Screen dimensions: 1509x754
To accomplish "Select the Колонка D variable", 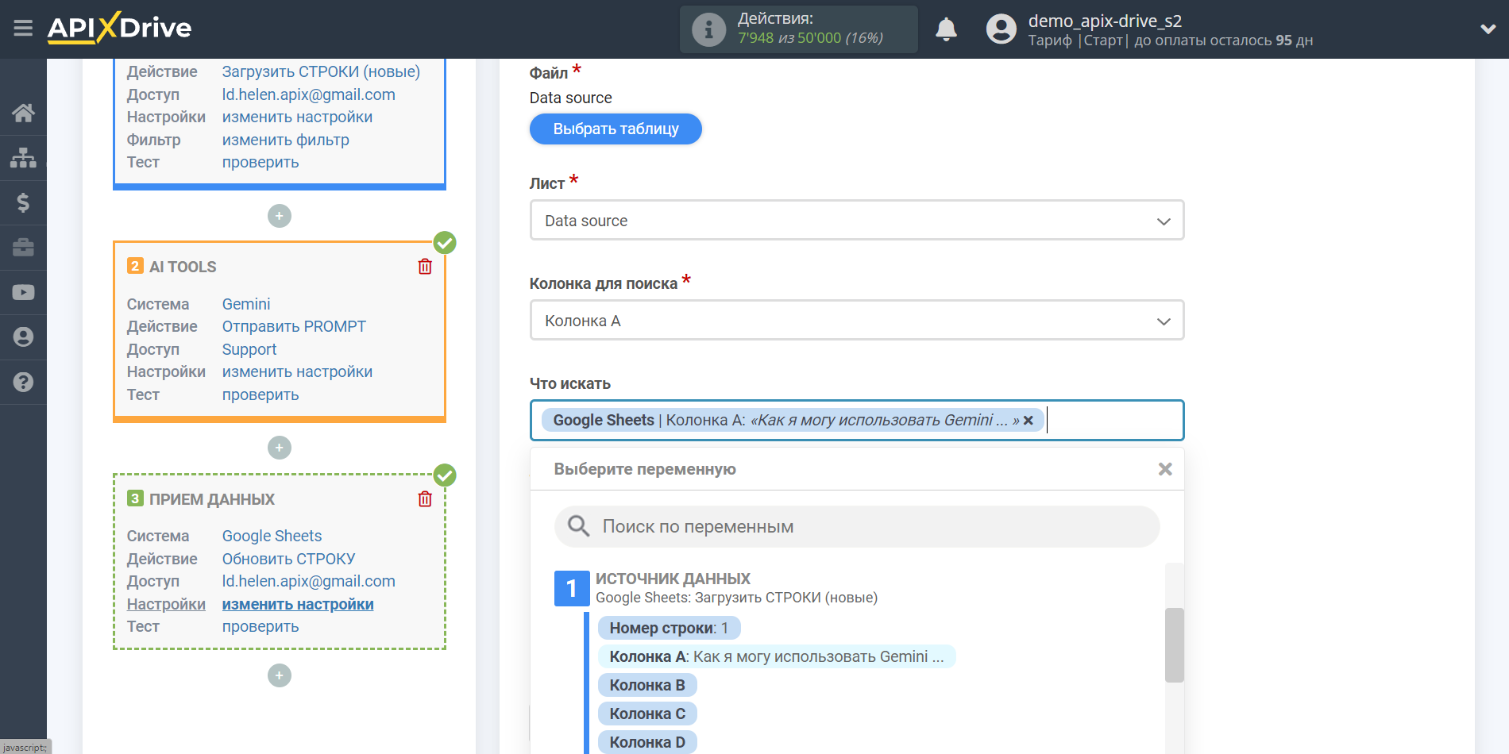I will (x=647, y=742).
